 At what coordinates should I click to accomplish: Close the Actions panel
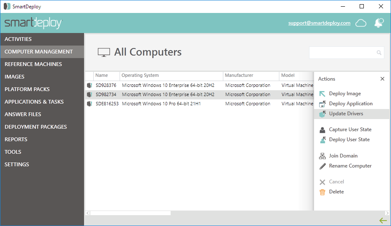tap(382, 79)
